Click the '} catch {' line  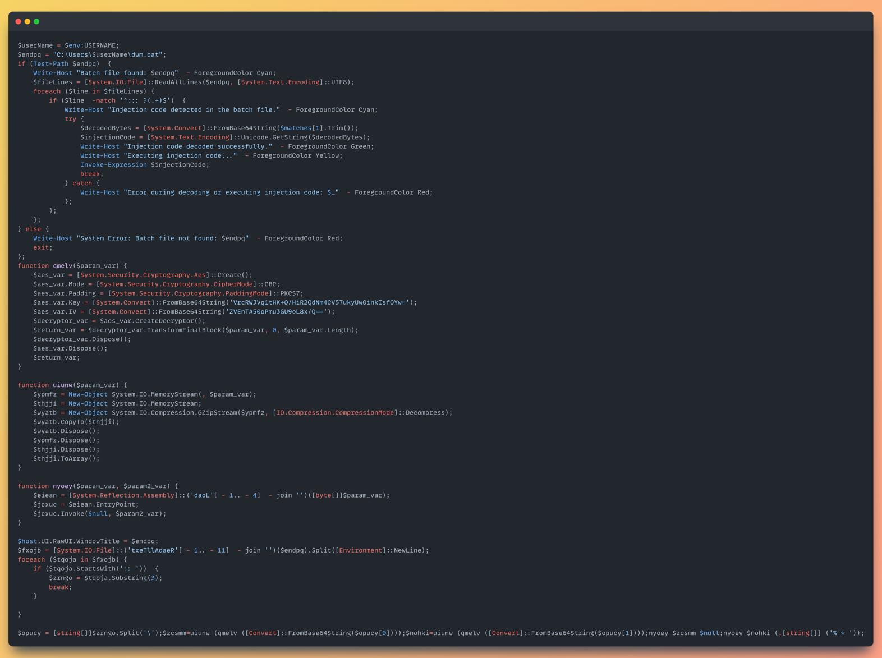tap(82, 183)
